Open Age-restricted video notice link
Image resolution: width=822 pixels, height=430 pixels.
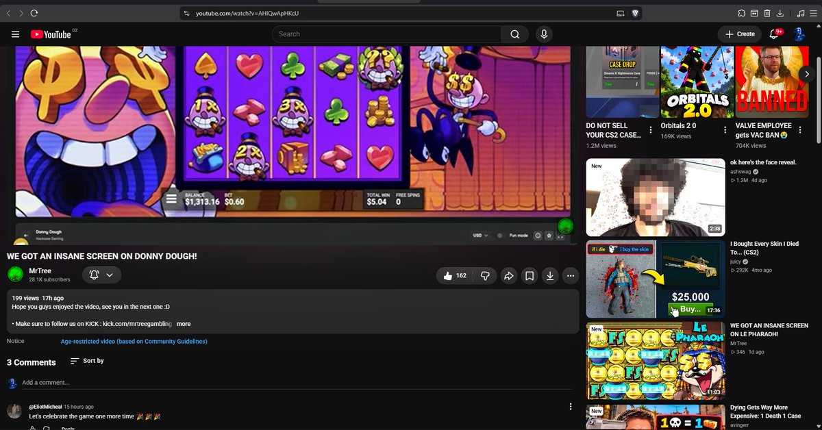pyautogui.click(x=134, y=341)
